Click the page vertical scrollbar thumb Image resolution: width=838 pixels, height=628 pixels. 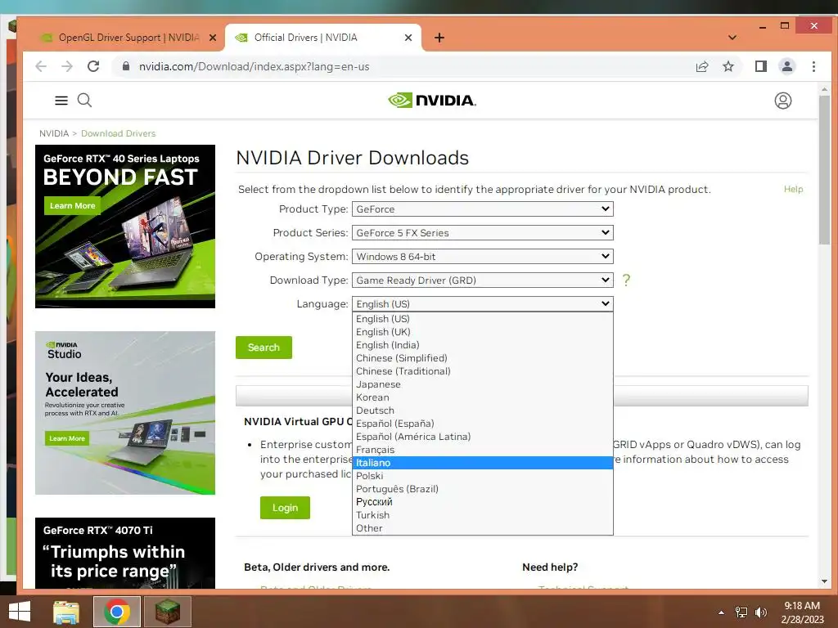pyautogui.click(x=824, y=170)
